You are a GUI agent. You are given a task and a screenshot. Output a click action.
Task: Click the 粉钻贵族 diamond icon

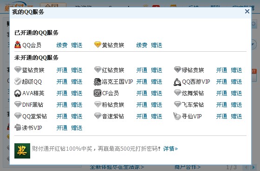click(x=97, y=104)
